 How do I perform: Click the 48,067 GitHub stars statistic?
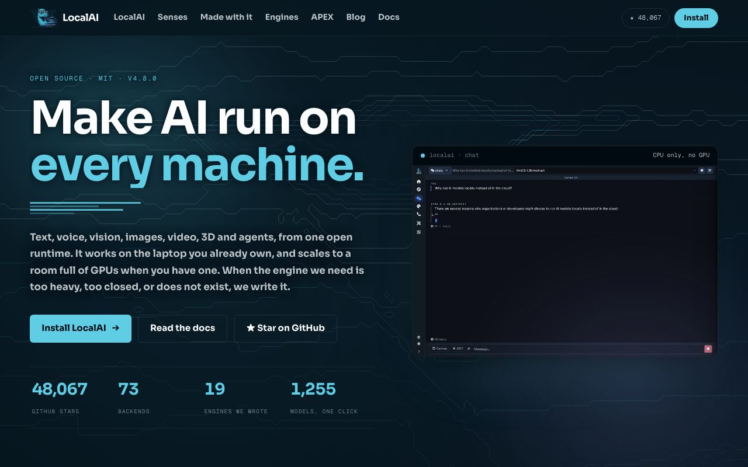point(60,398)
